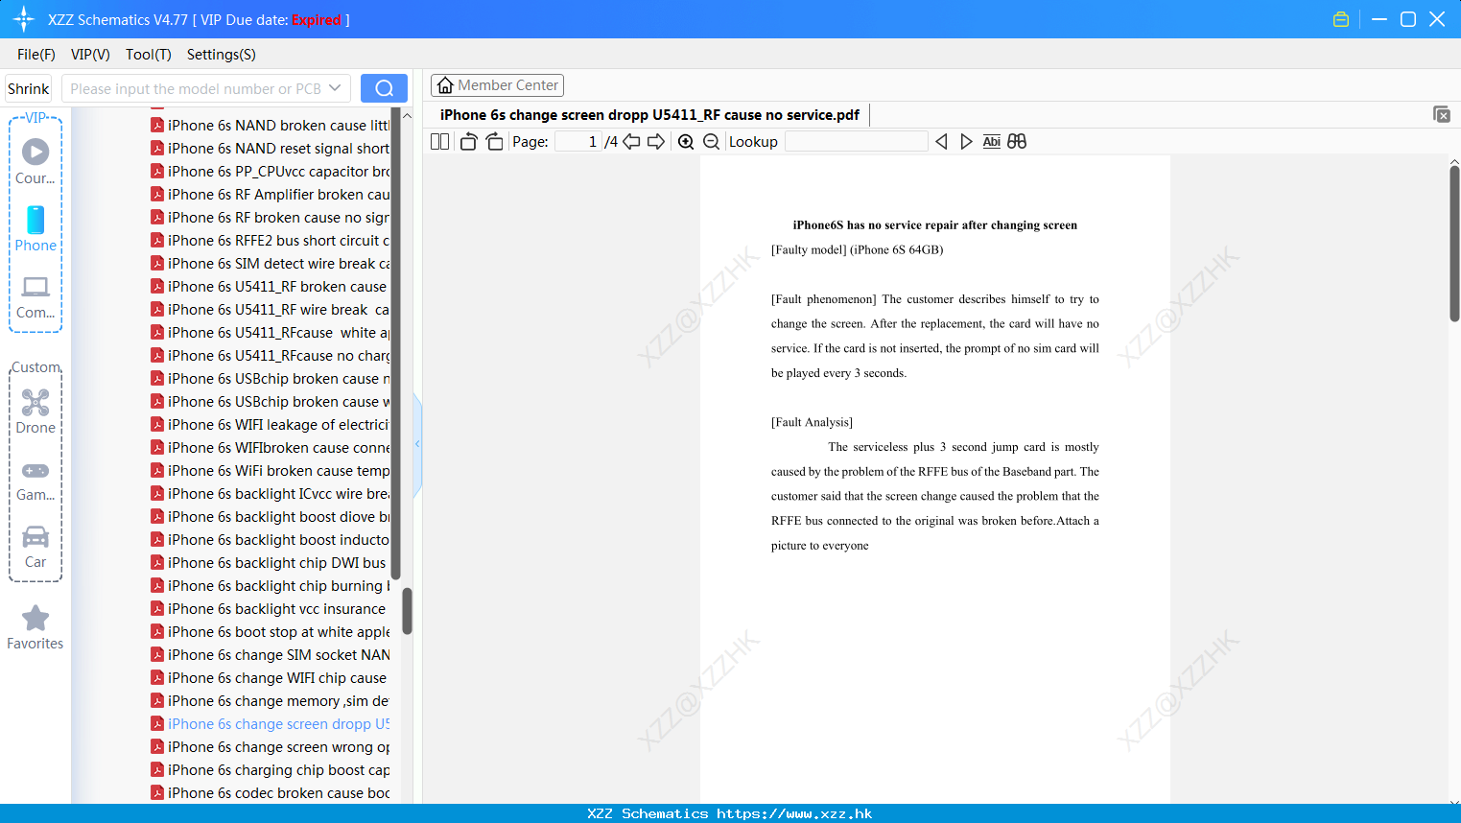This screenshot has width=1461, height=823.
Task: Rotate page clockwise
Action: point(494,142)
